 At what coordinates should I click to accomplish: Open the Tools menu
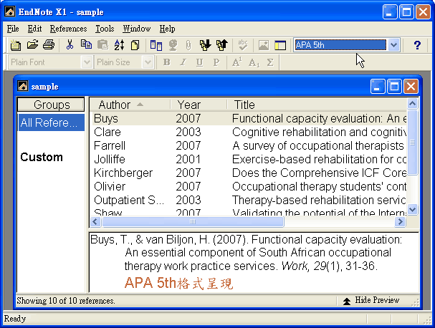[105, 29]
